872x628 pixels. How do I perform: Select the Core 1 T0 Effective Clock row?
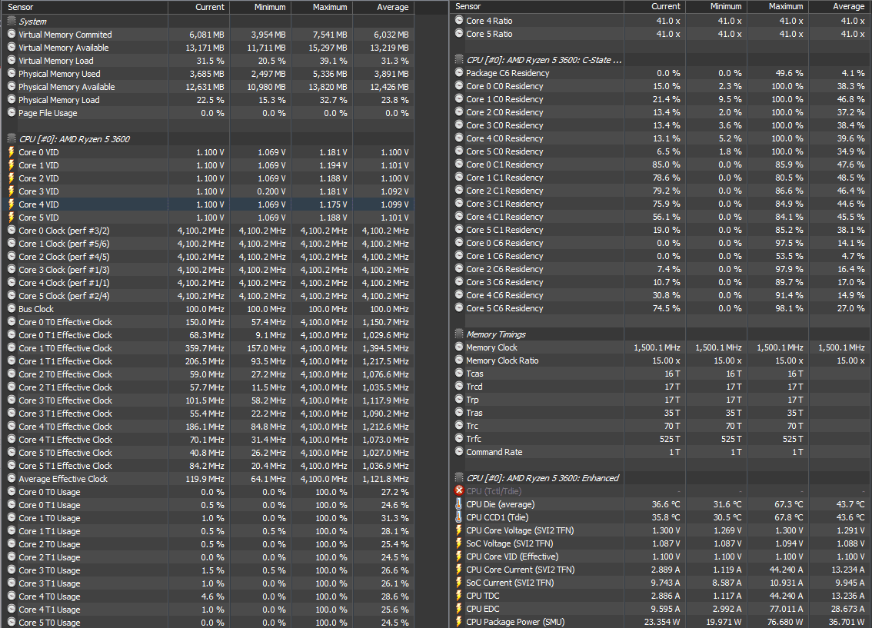tap(208, 348)
